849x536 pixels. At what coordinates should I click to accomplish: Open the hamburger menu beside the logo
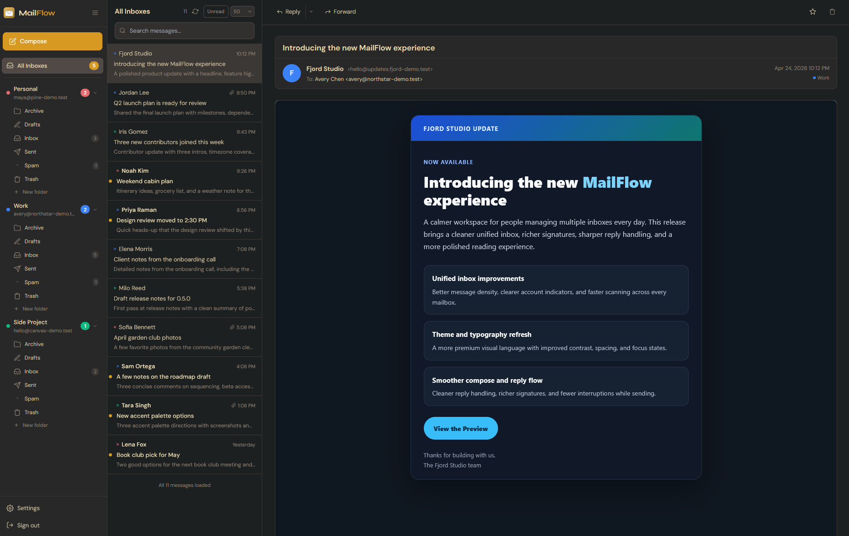pos(95,13)
